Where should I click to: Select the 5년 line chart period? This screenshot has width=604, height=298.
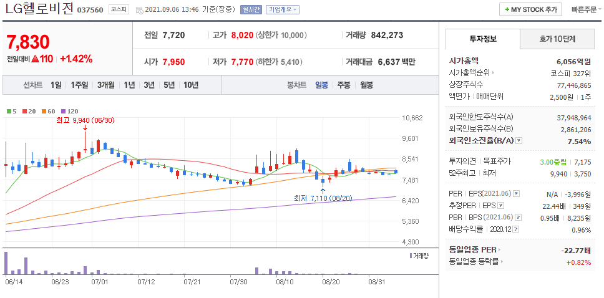169,85
